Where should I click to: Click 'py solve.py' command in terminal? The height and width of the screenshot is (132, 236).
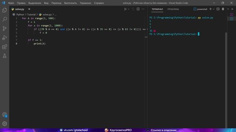[x=206, y=18]
